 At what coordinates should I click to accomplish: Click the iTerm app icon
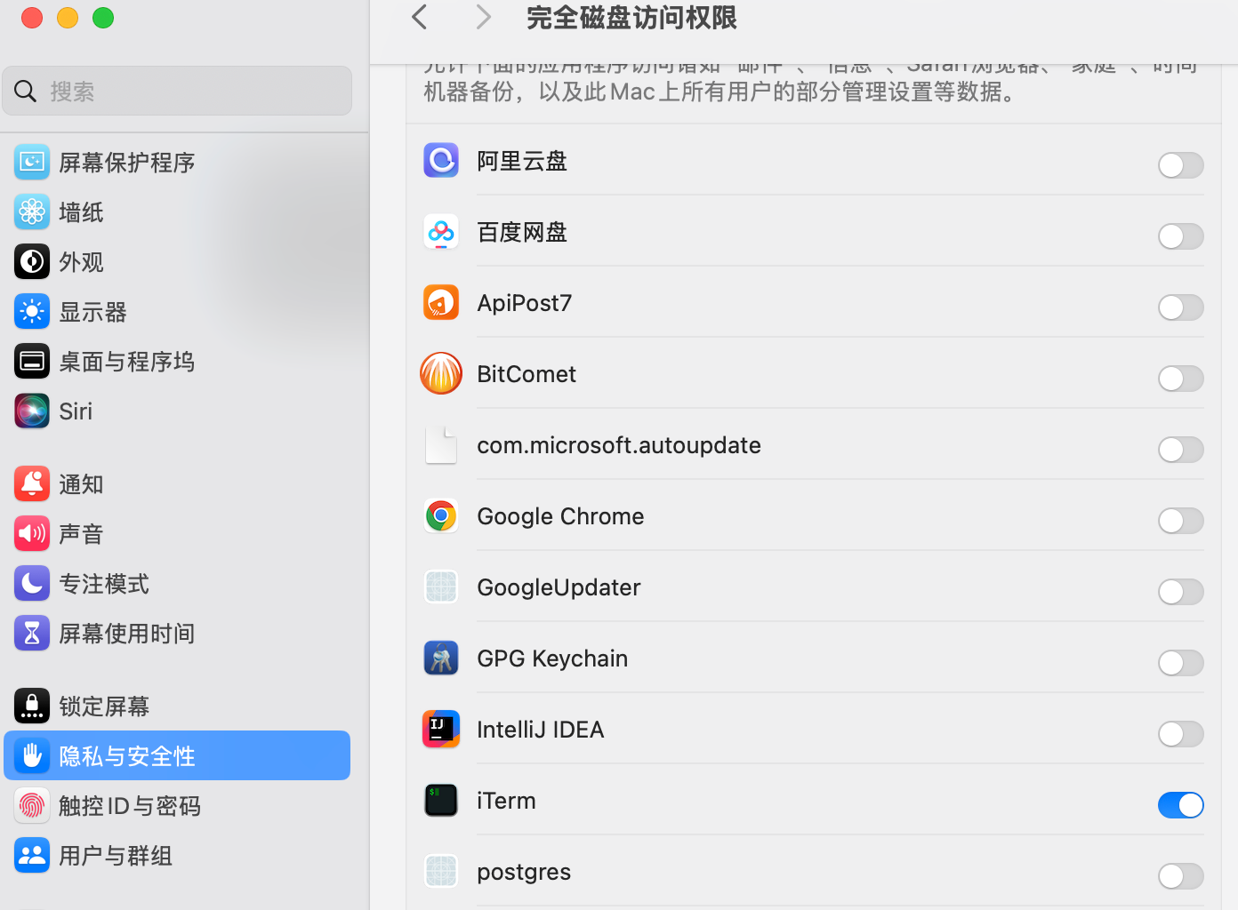(x=441, y=801)
